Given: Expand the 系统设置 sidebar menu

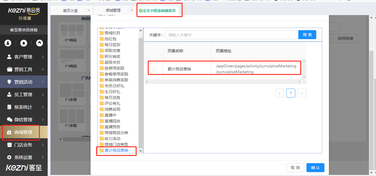Looking at the screenshot, I should tap(24, 157).
